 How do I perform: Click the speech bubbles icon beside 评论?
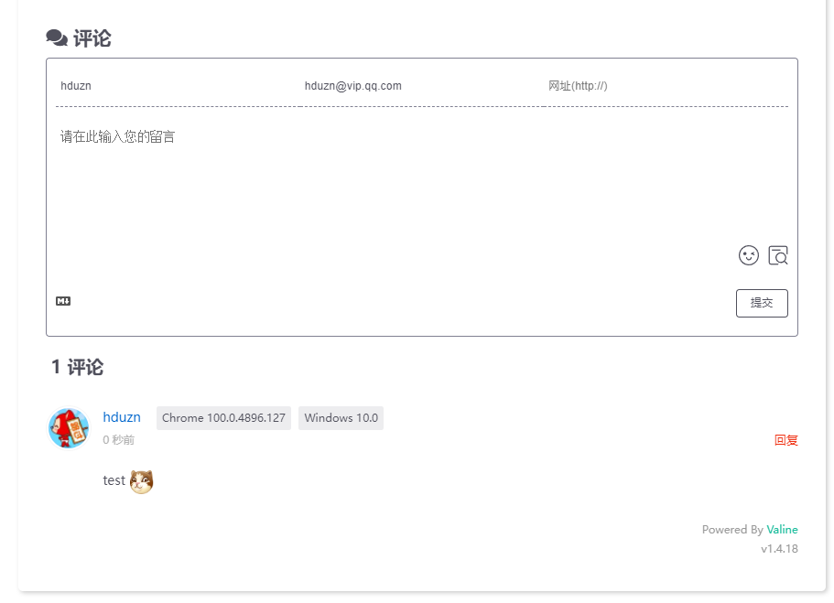pyautogui.click(x=57, y=38)
